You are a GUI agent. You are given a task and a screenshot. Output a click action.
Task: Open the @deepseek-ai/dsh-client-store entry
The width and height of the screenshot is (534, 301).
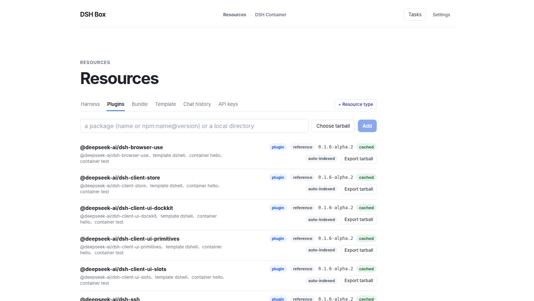[120, 177]
